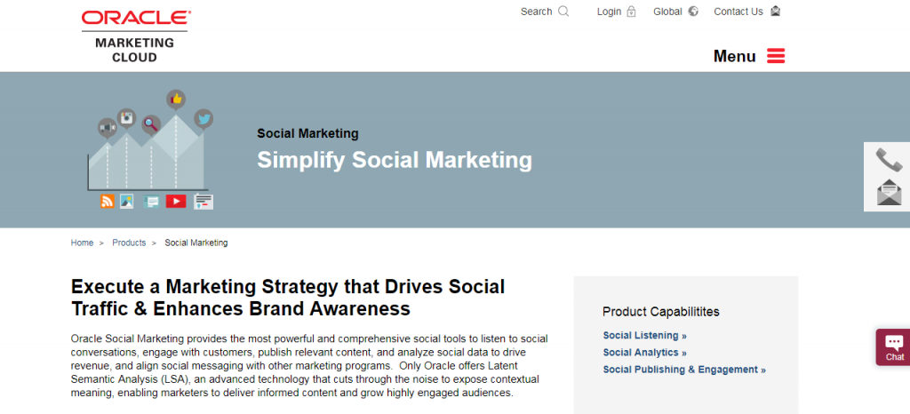Click the Menu text label

(735, 56)
